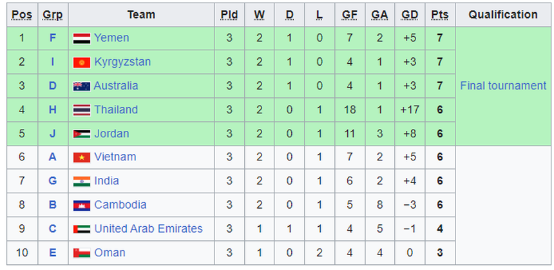Click the Yemen flag icon
The image size is (554, 270).
tap(81, 39)
